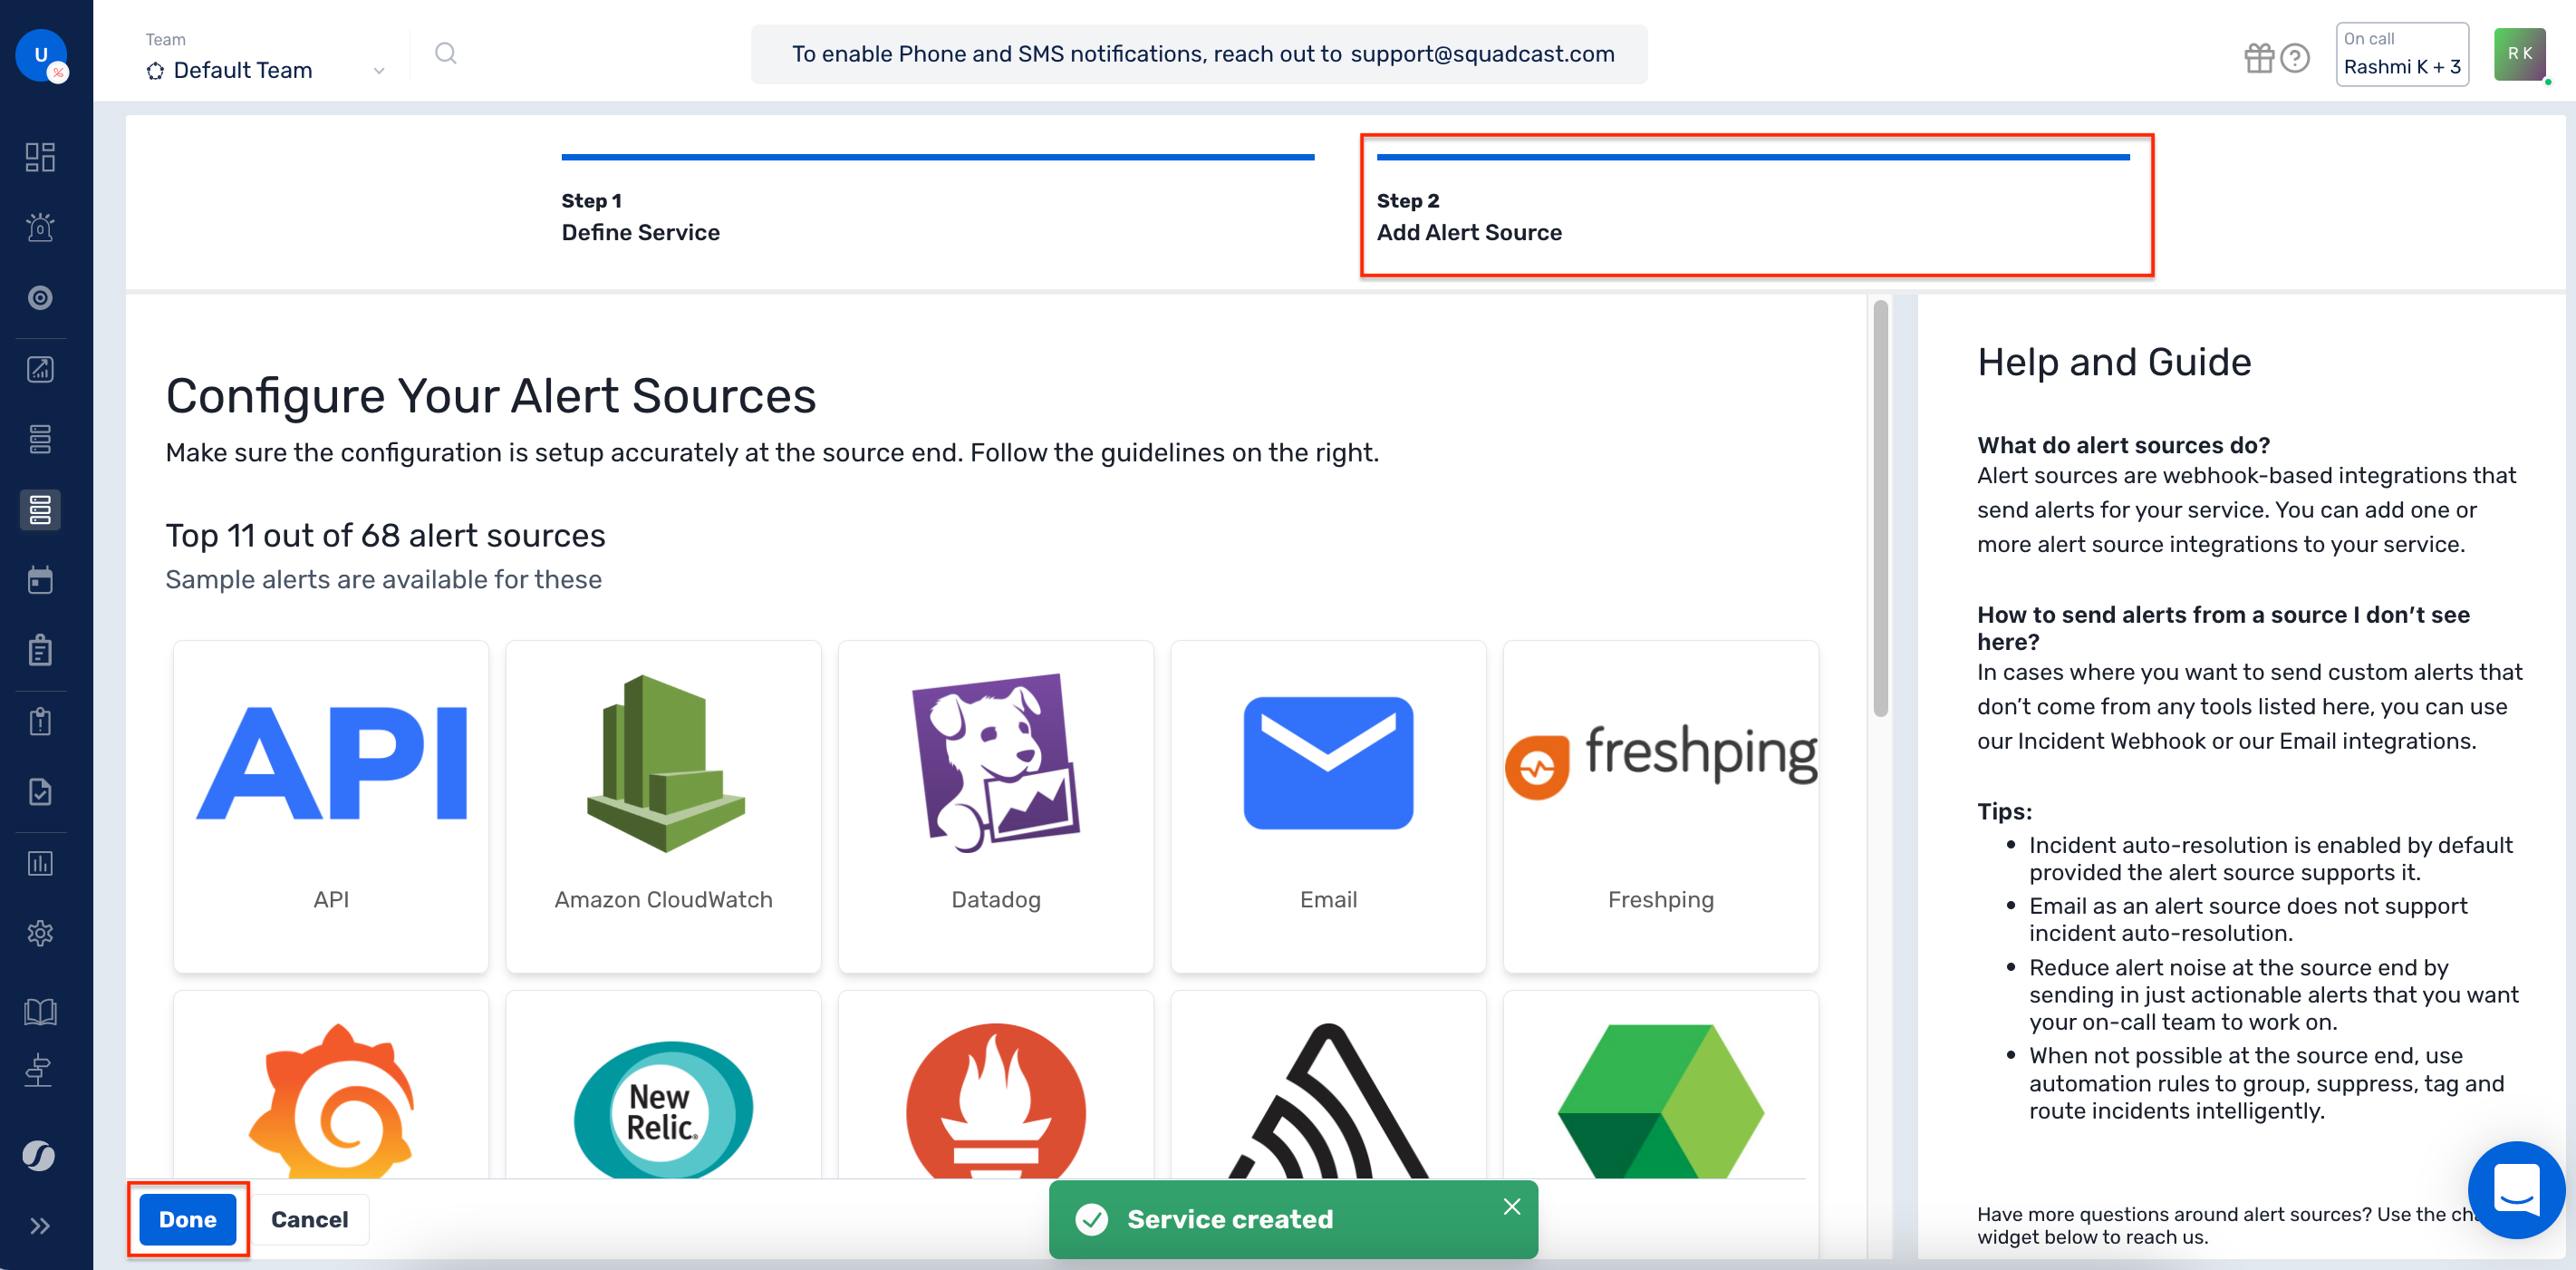Choose the New Relic alert source card
This screenshot has height=1270, width=2576.
pos(663,1085)
